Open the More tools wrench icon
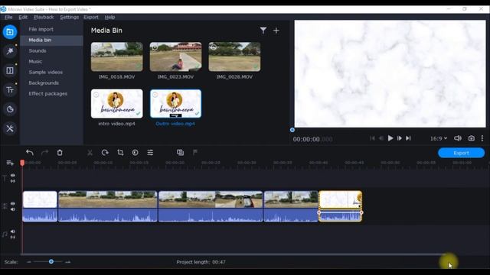 click(x=10, y=128)
